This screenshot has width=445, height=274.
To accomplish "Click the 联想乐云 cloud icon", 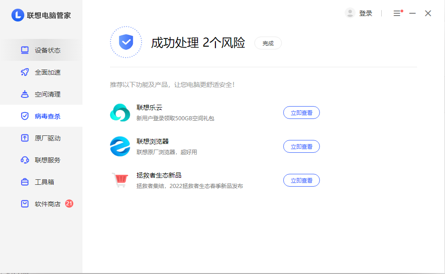I will coord(120,113).
